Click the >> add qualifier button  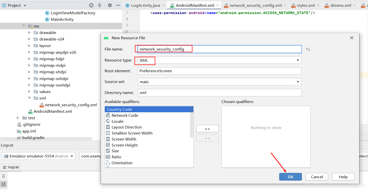point(207,129)
